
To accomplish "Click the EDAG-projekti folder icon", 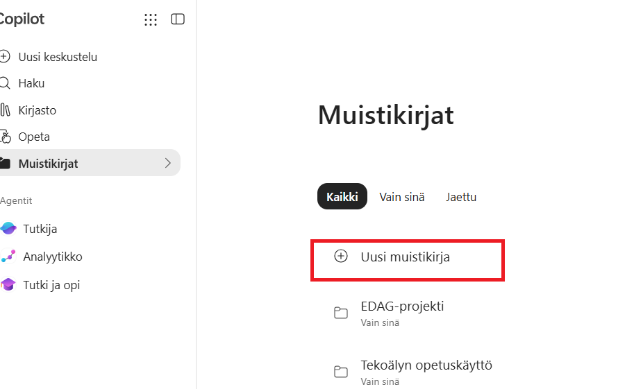I will pos(341,313).
